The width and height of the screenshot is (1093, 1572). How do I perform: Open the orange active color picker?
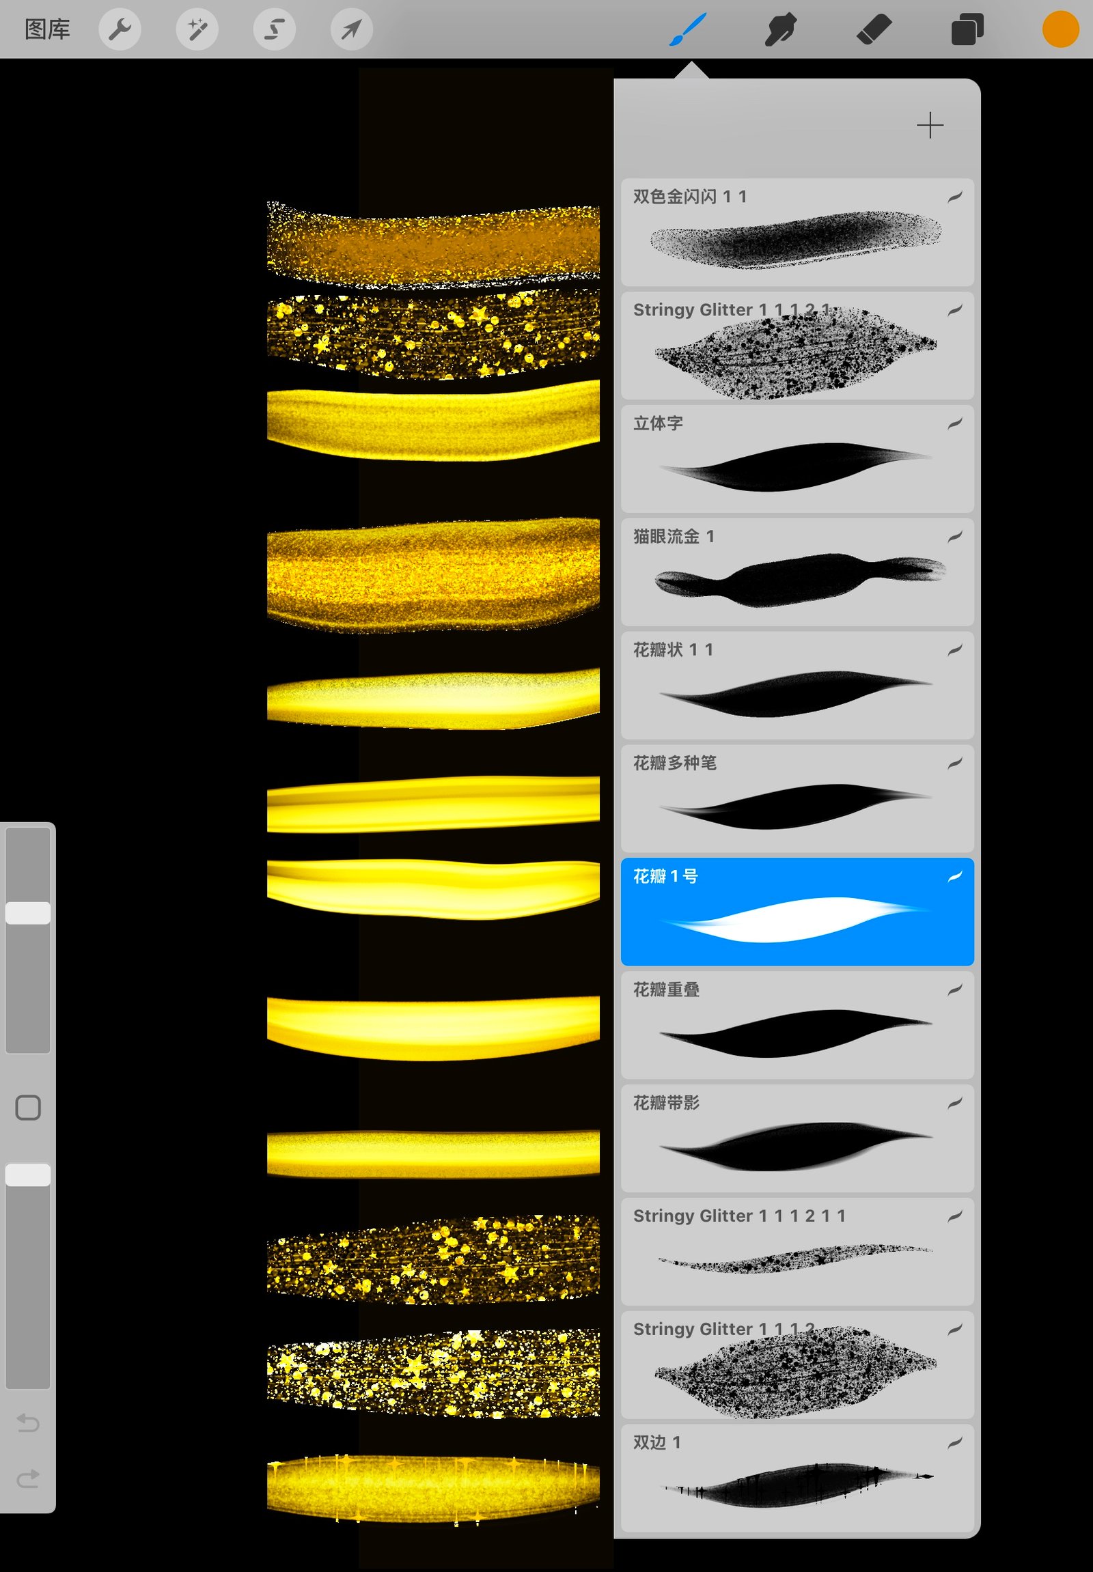click(x=1060, y=29)
